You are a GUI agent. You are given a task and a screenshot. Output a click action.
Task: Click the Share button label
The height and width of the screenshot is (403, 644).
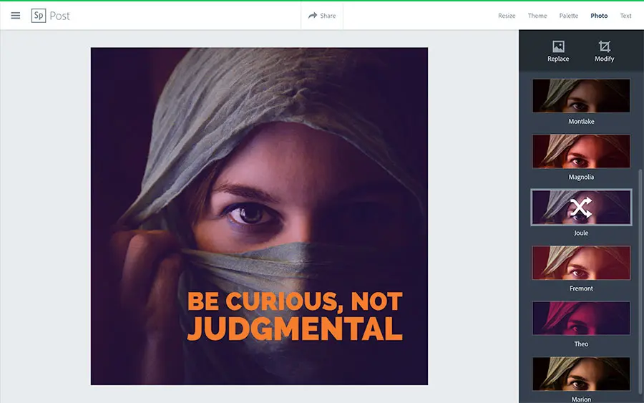coord(328,16)
